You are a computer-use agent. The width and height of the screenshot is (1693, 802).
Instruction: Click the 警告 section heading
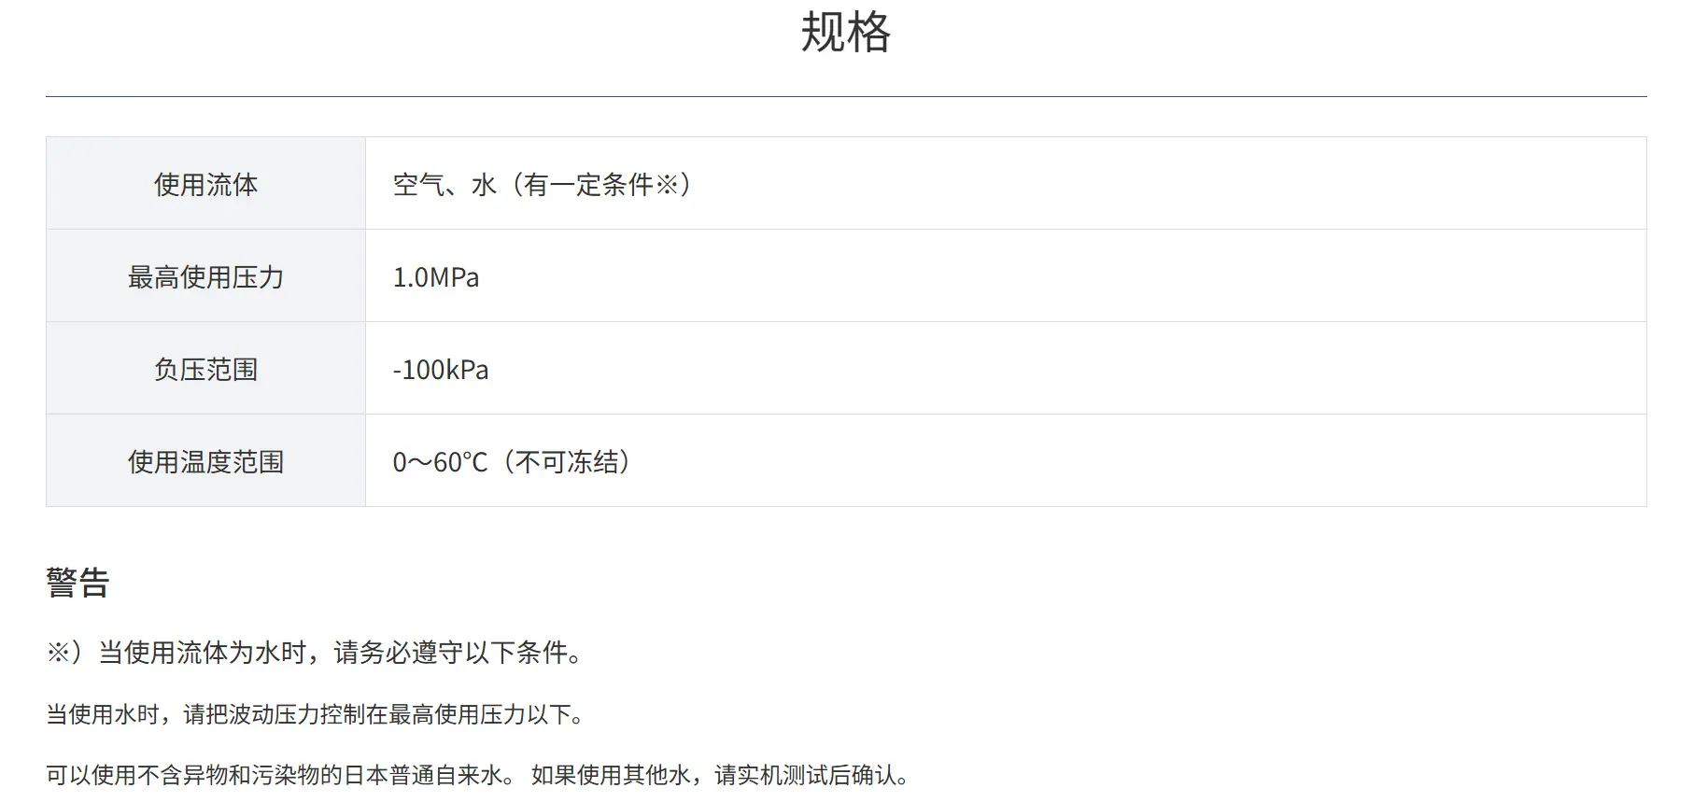(x=78, y=583)
